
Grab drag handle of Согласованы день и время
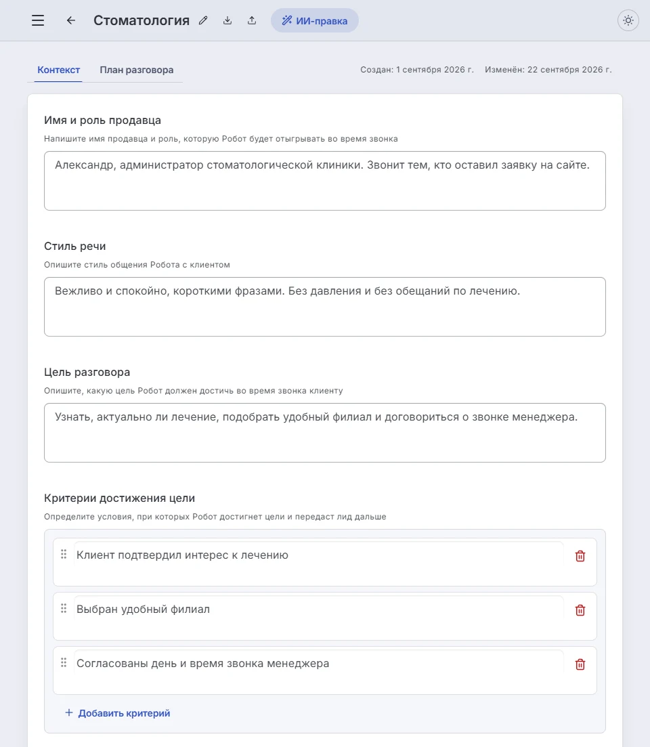point(64,663)
